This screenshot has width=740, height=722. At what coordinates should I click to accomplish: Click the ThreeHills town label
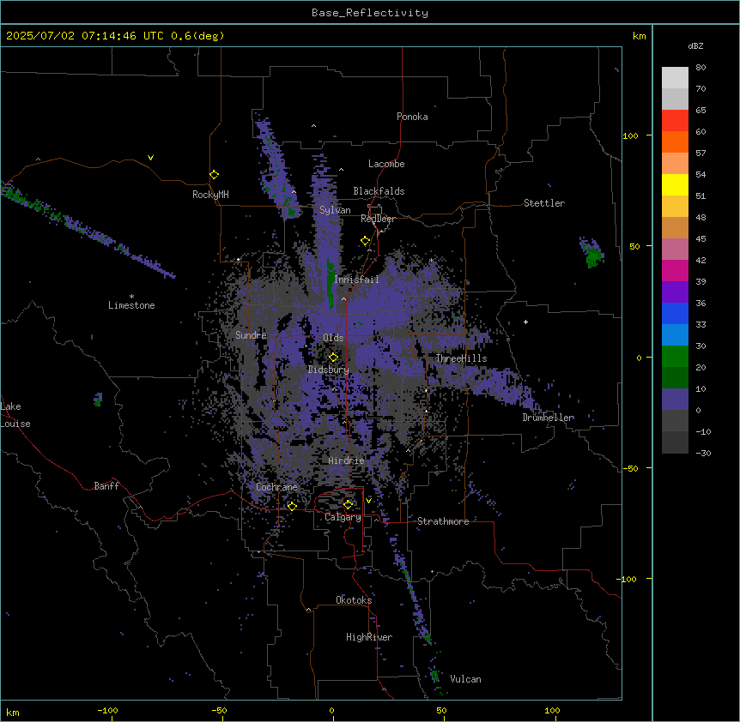461,358
